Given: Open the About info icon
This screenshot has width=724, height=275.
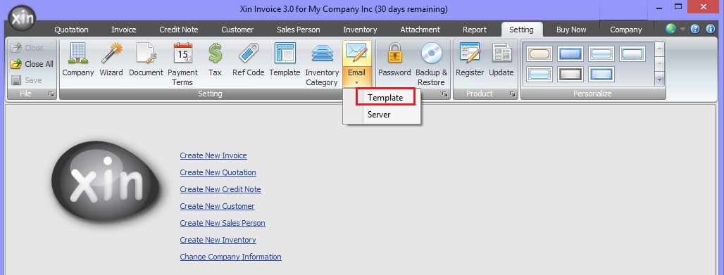Looking at the screenshot, I should tap(711, 29).
